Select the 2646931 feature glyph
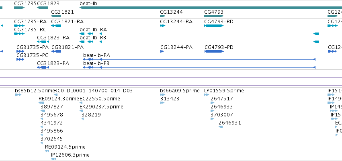342x161 pixels. pos(221,127)
